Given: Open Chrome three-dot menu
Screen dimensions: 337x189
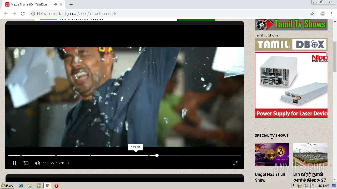Looking at the screenshot, I should tap(331, 14).
